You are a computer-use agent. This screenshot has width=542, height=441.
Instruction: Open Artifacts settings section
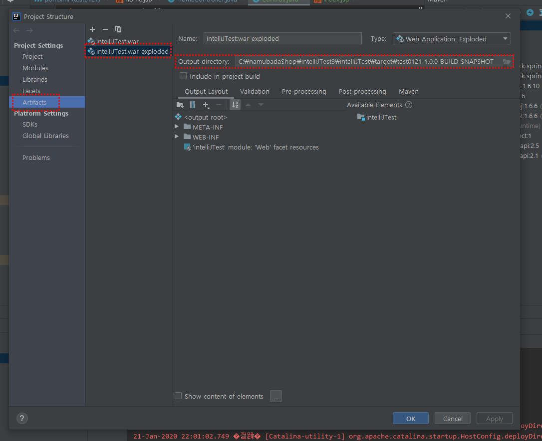47,102
